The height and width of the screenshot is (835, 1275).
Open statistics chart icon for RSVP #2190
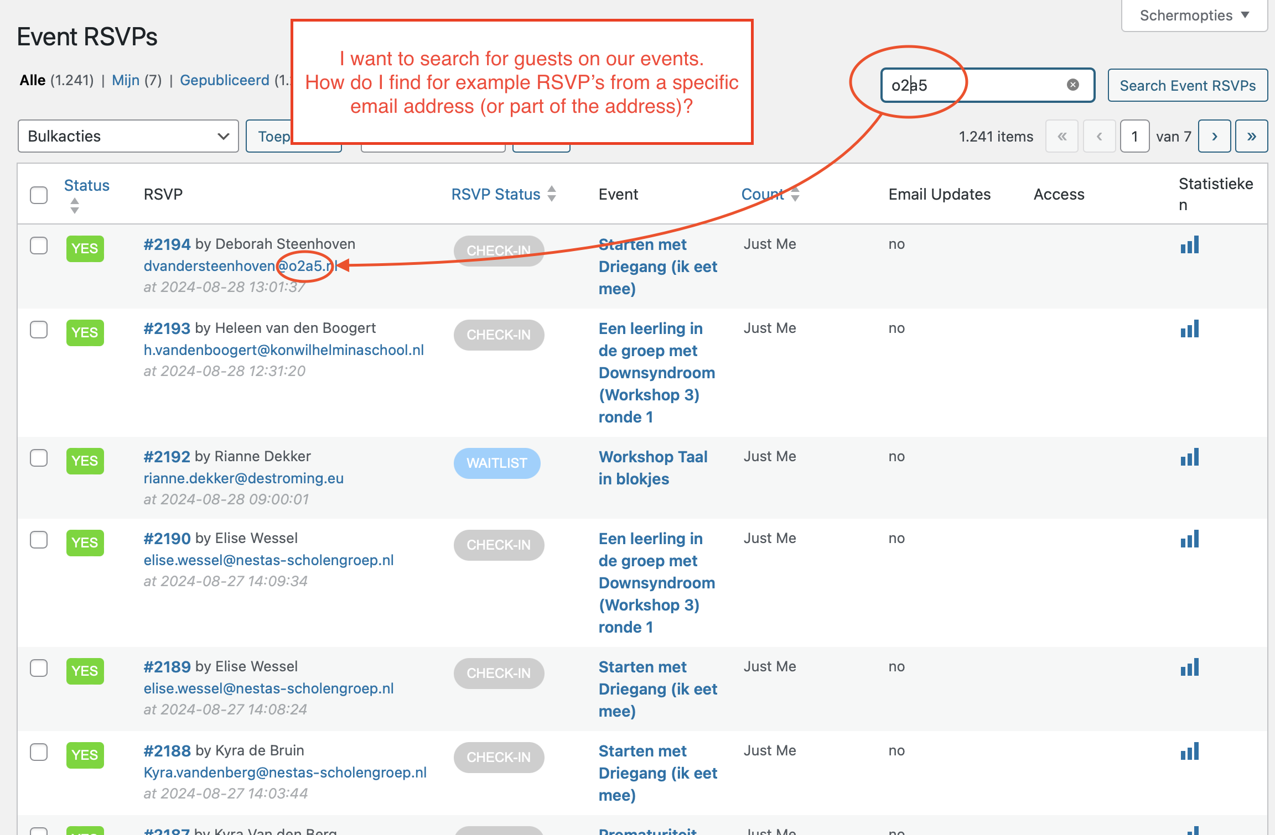click(1189, 539)
